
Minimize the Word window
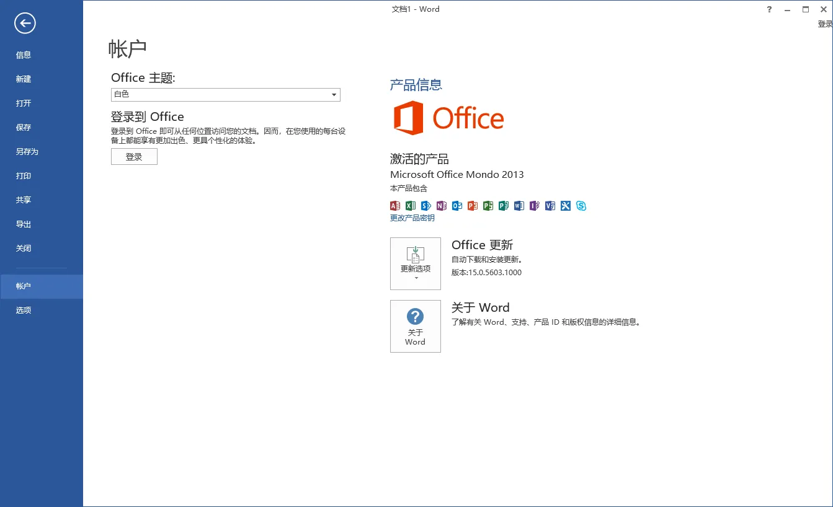coord(787,9)
